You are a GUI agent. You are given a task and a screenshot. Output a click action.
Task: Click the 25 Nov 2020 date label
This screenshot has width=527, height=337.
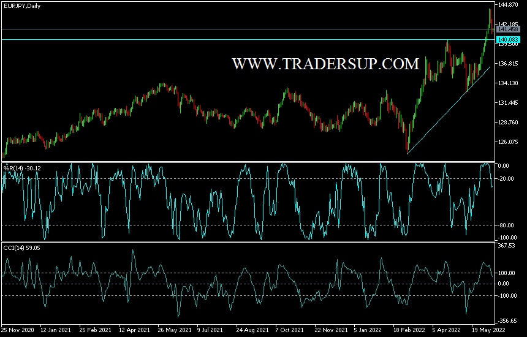pyautogui.click(x=18, y=330)
